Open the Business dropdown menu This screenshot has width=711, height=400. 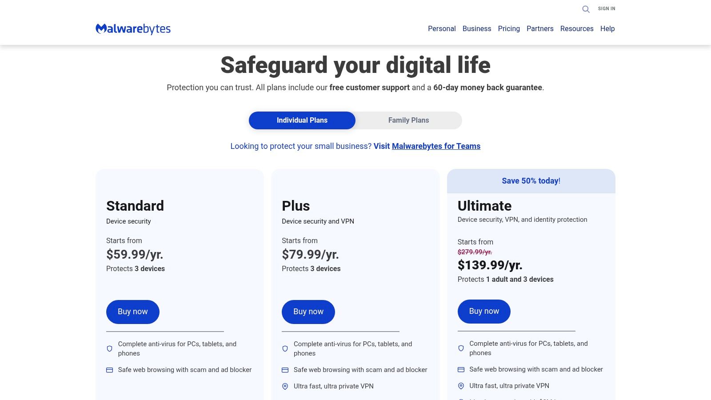[476, 28]
